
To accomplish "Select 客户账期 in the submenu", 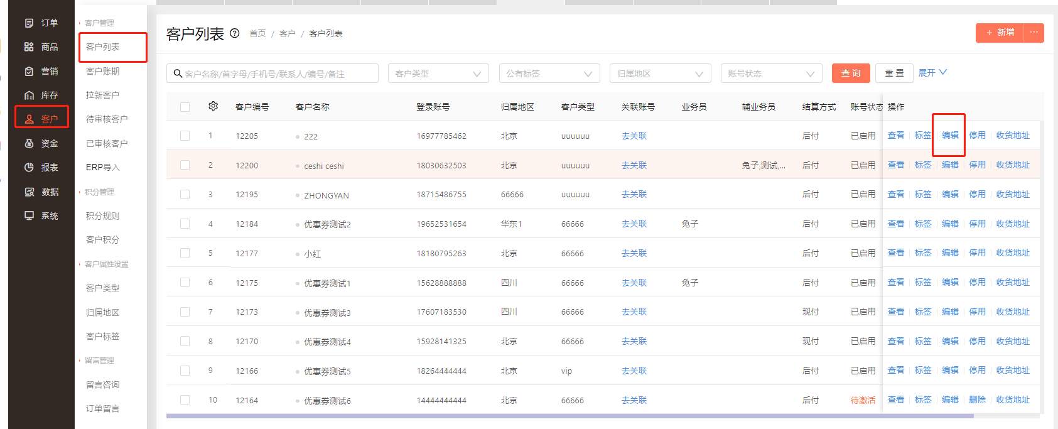I will click(x=103, y=71).
